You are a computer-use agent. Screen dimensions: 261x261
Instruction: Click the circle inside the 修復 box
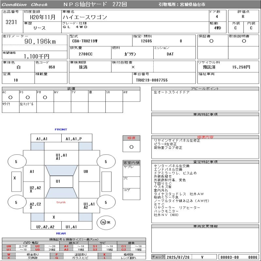[131, 147]
